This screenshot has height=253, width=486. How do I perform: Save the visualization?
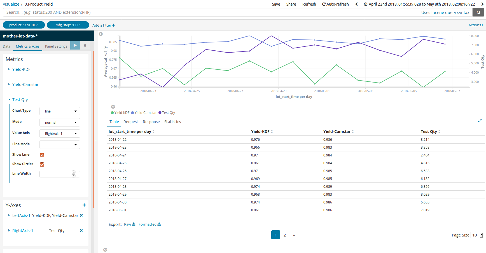click(x=276, y=4)
